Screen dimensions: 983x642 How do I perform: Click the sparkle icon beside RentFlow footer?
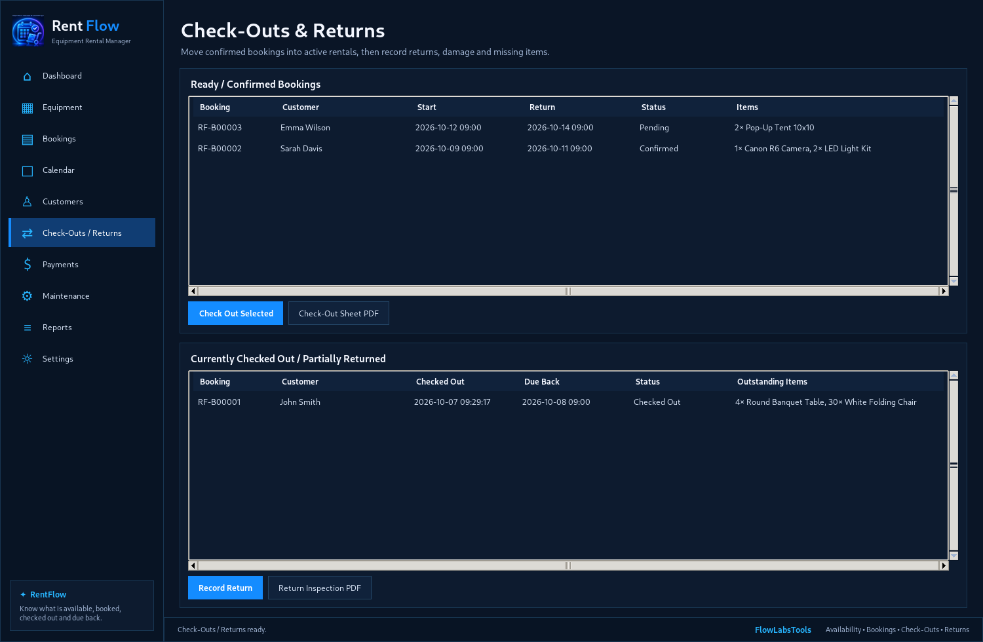click(23, 595)
